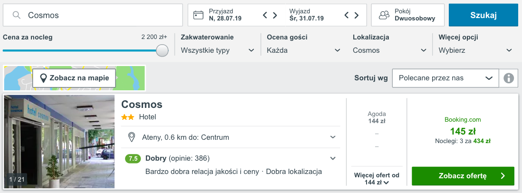
Task: Open the Cosmos hotel photo thumbnail
Action: pyautogui.click(x=59, y=142)
